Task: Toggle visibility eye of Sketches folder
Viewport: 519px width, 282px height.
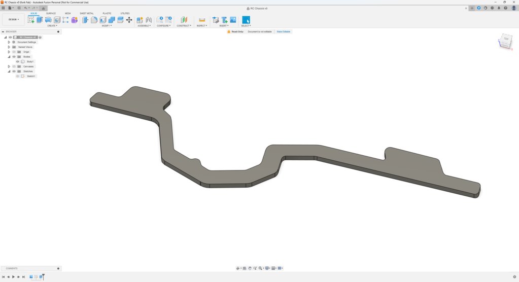Action: point(14,71)
